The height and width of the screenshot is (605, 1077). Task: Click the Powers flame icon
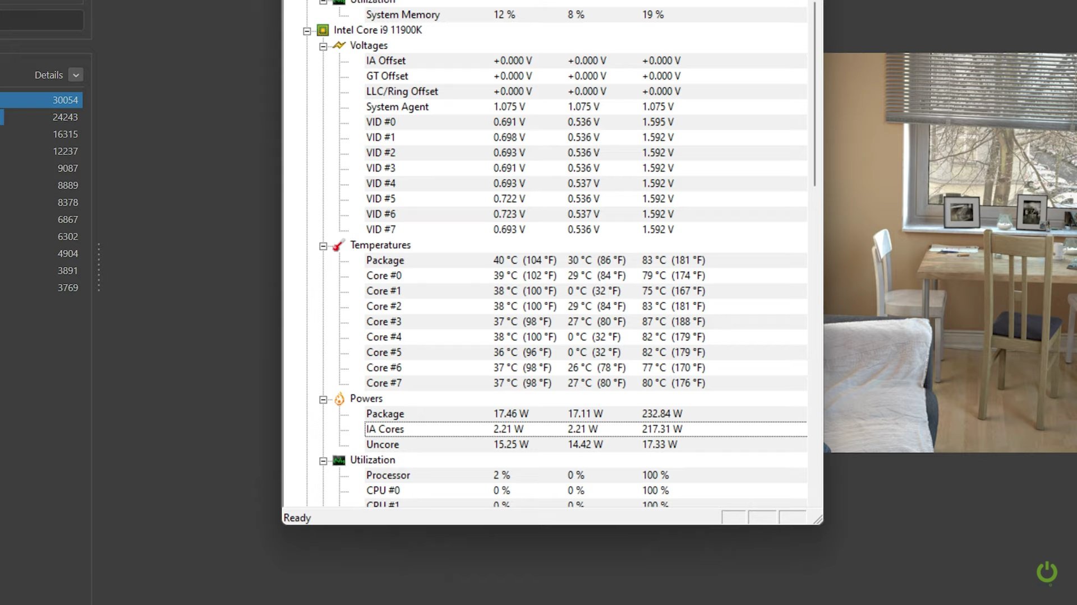[x=339, y=399]
